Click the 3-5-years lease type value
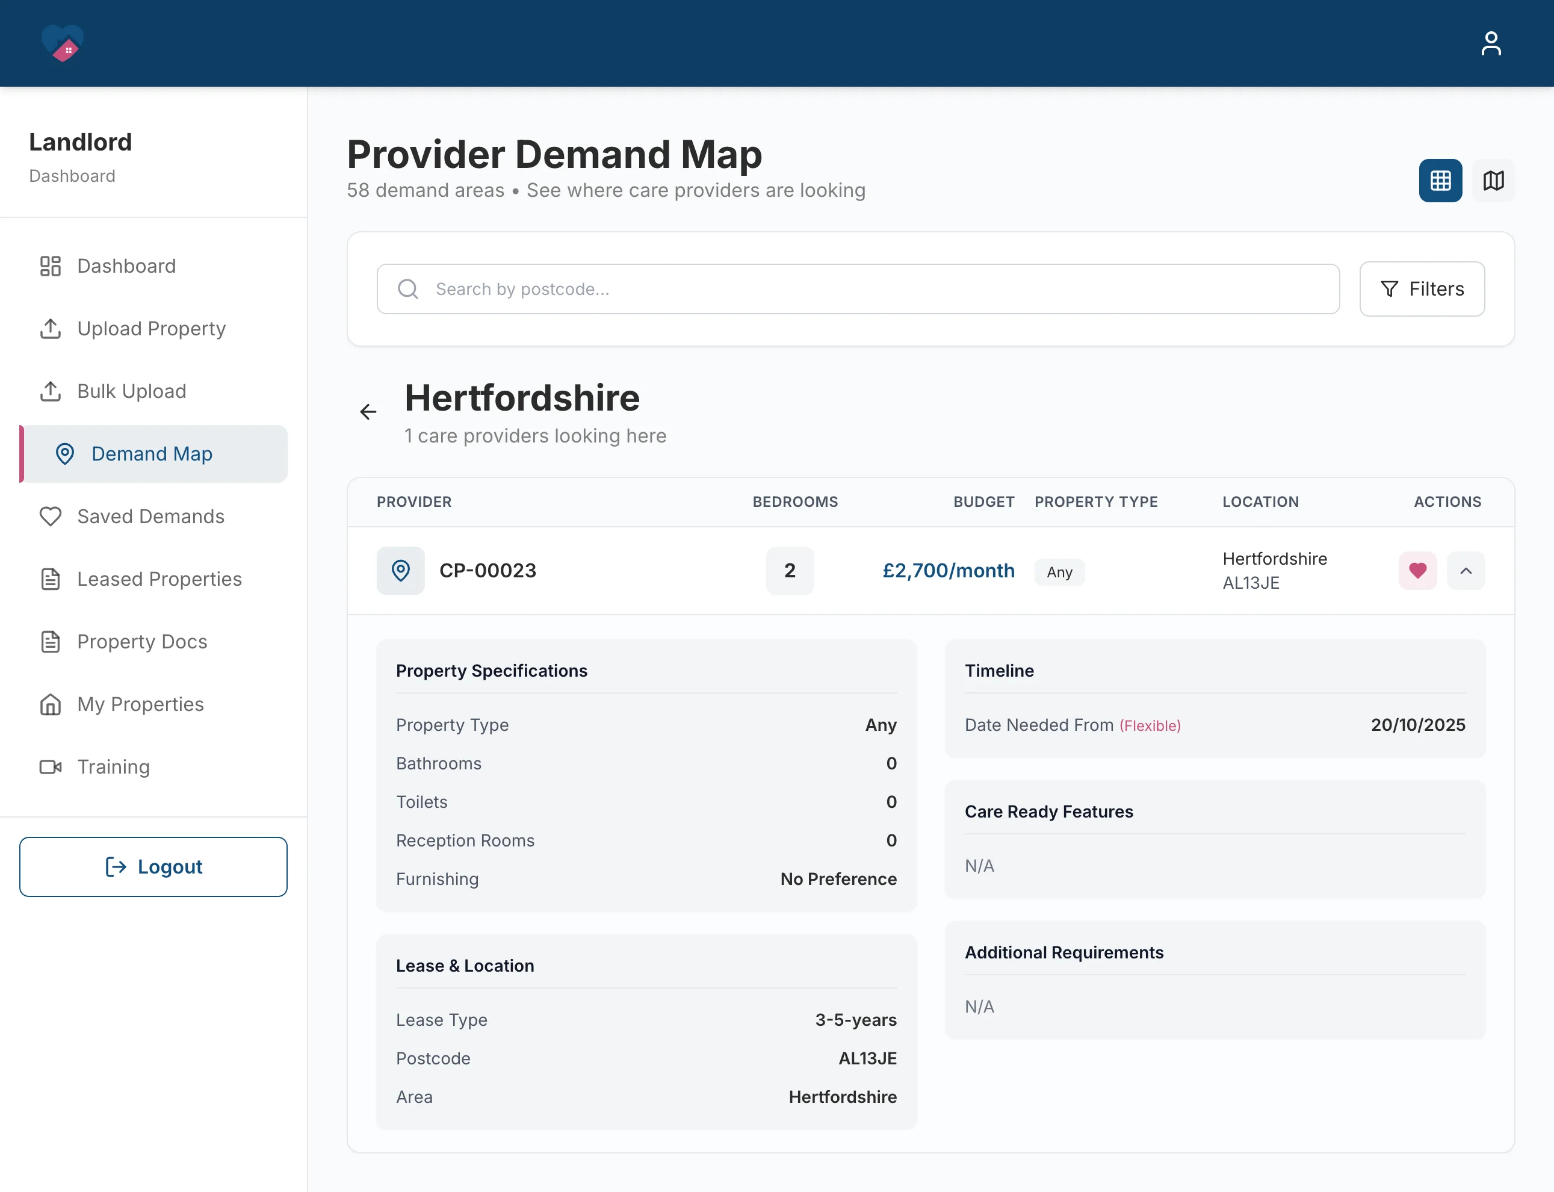The height and width of the screenshot is (1192, 1554). (x=855, y=1020)
